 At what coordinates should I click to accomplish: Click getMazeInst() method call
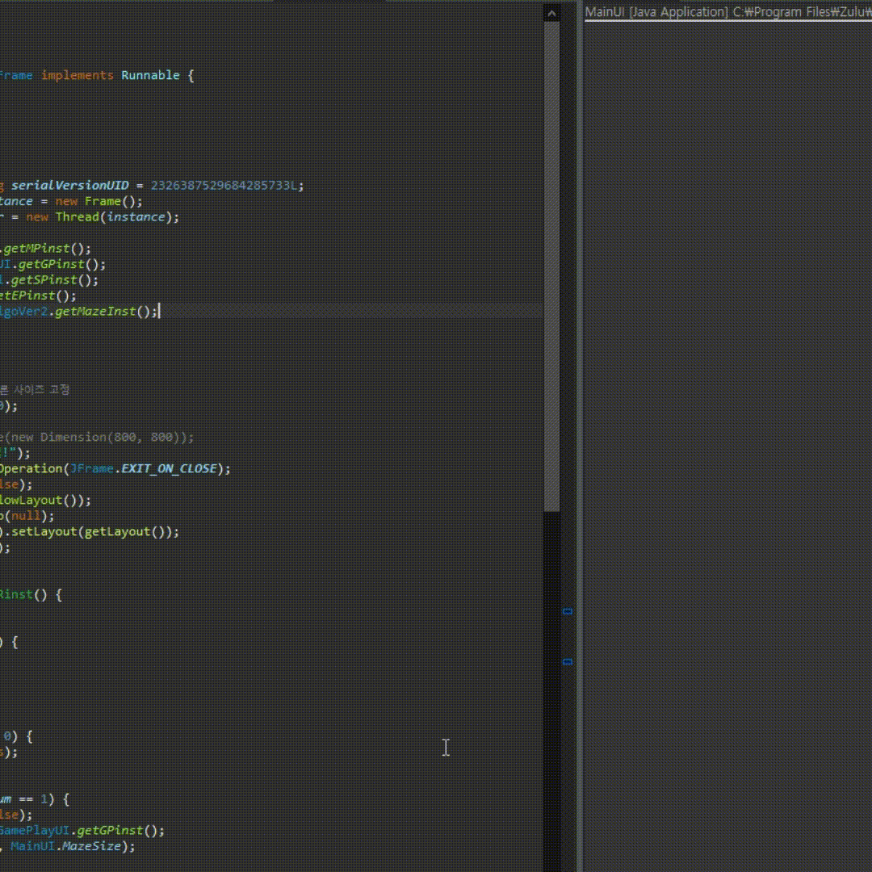106,312
